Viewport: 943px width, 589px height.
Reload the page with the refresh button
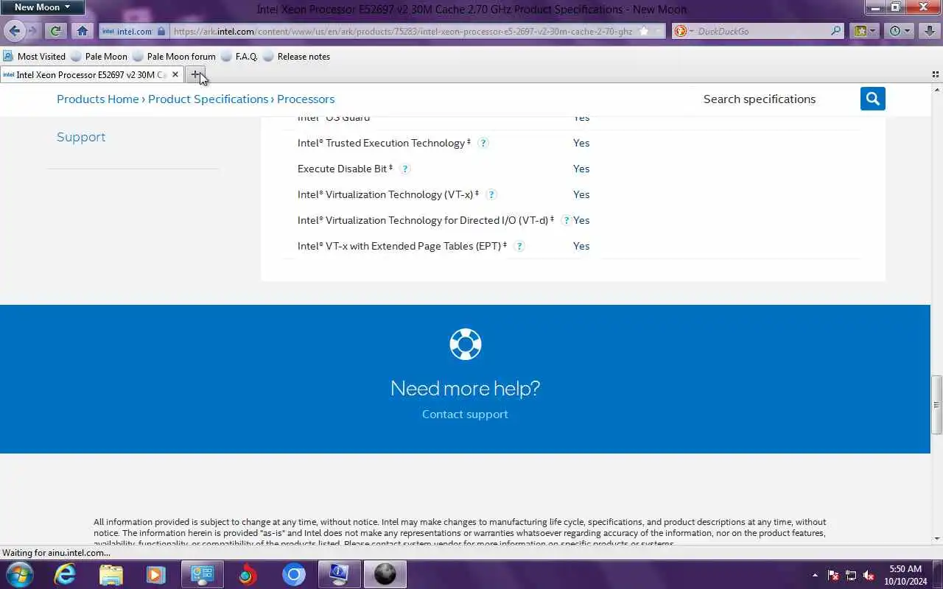55,31
